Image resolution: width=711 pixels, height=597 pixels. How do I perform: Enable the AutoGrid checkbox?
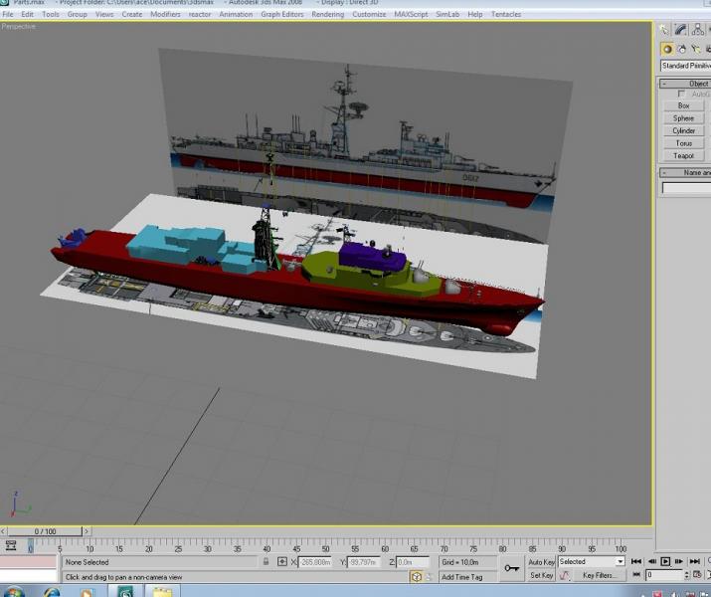[681, 94]
